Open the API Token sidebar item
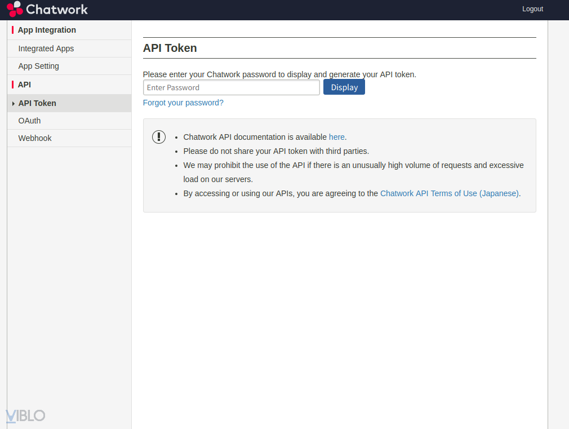 tap(37, 103)
